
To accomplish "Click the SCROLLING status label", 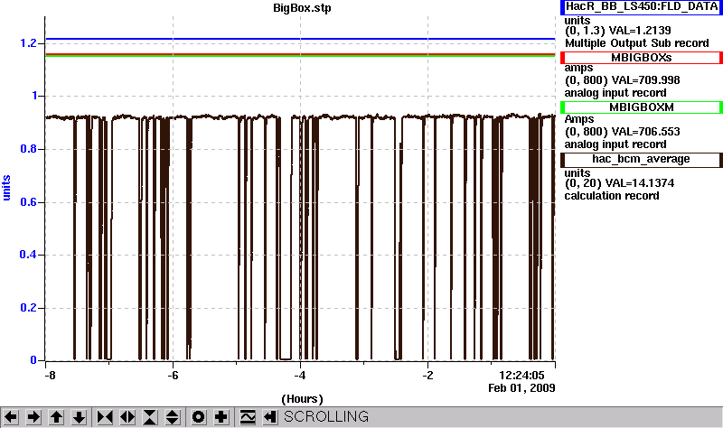I will click(326, 417).
